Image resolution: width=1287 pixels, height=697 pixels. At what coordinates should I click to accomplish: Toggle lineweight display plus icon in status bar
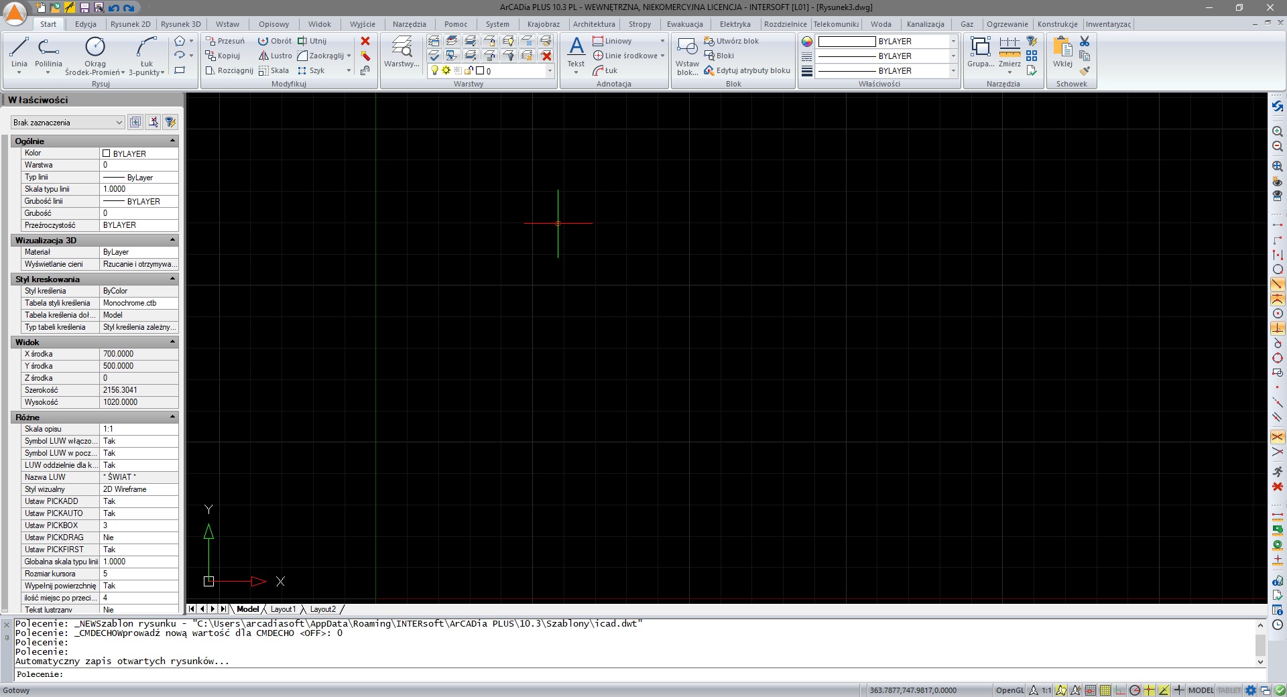tap(1179, 690)
